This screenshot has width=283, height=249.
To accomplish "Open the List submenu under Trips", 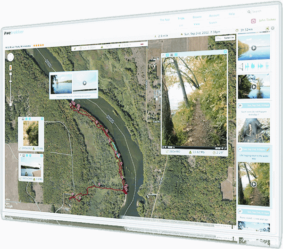I will (x=181, y=25).
